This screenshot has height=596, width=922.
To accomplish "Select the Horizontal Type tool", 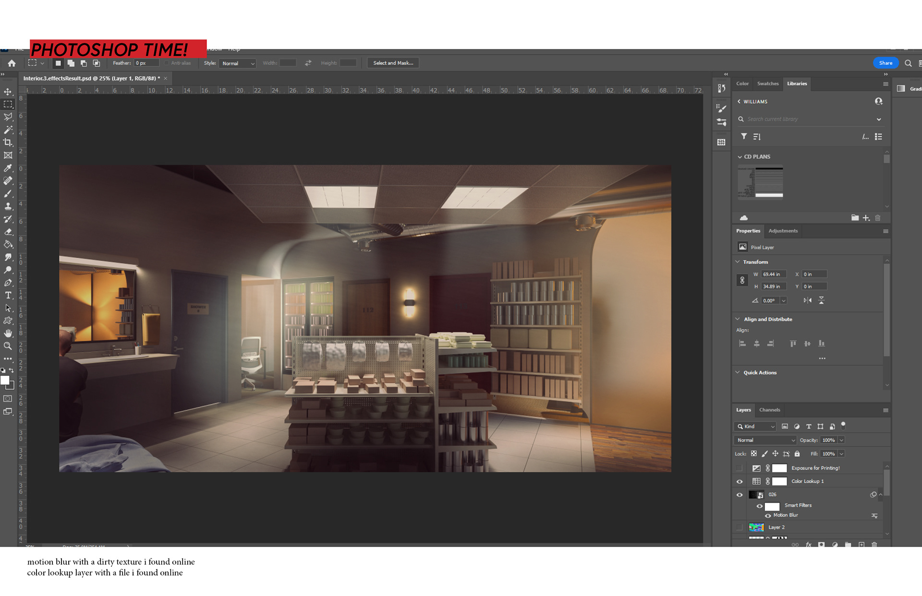I will [8, 295].
